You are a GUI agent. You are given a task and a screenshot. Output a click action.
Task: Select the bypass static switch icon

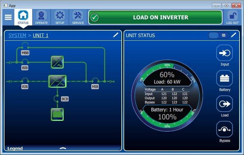pos(57,62)
